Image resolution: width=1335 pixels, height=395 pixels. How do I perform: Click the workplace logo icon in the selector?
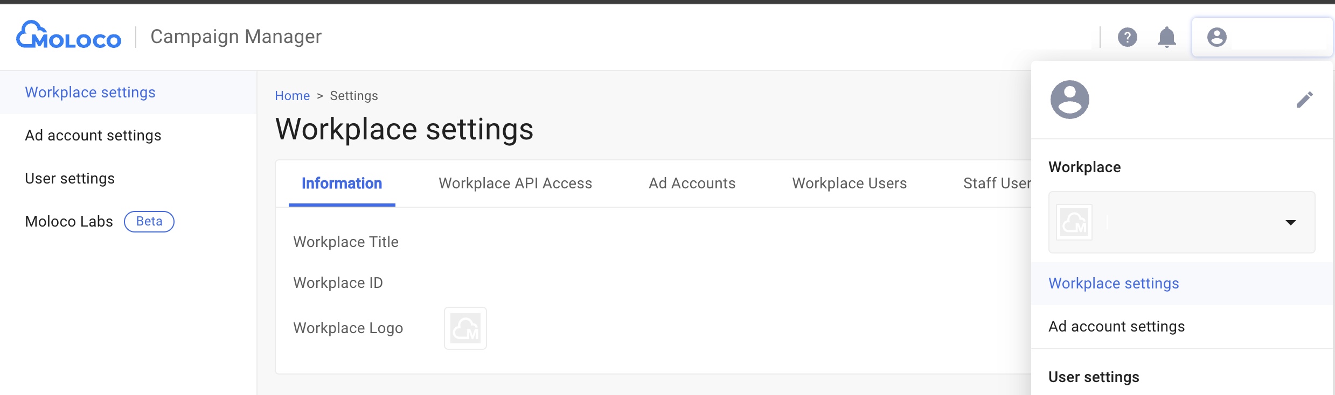point(1074,222)
